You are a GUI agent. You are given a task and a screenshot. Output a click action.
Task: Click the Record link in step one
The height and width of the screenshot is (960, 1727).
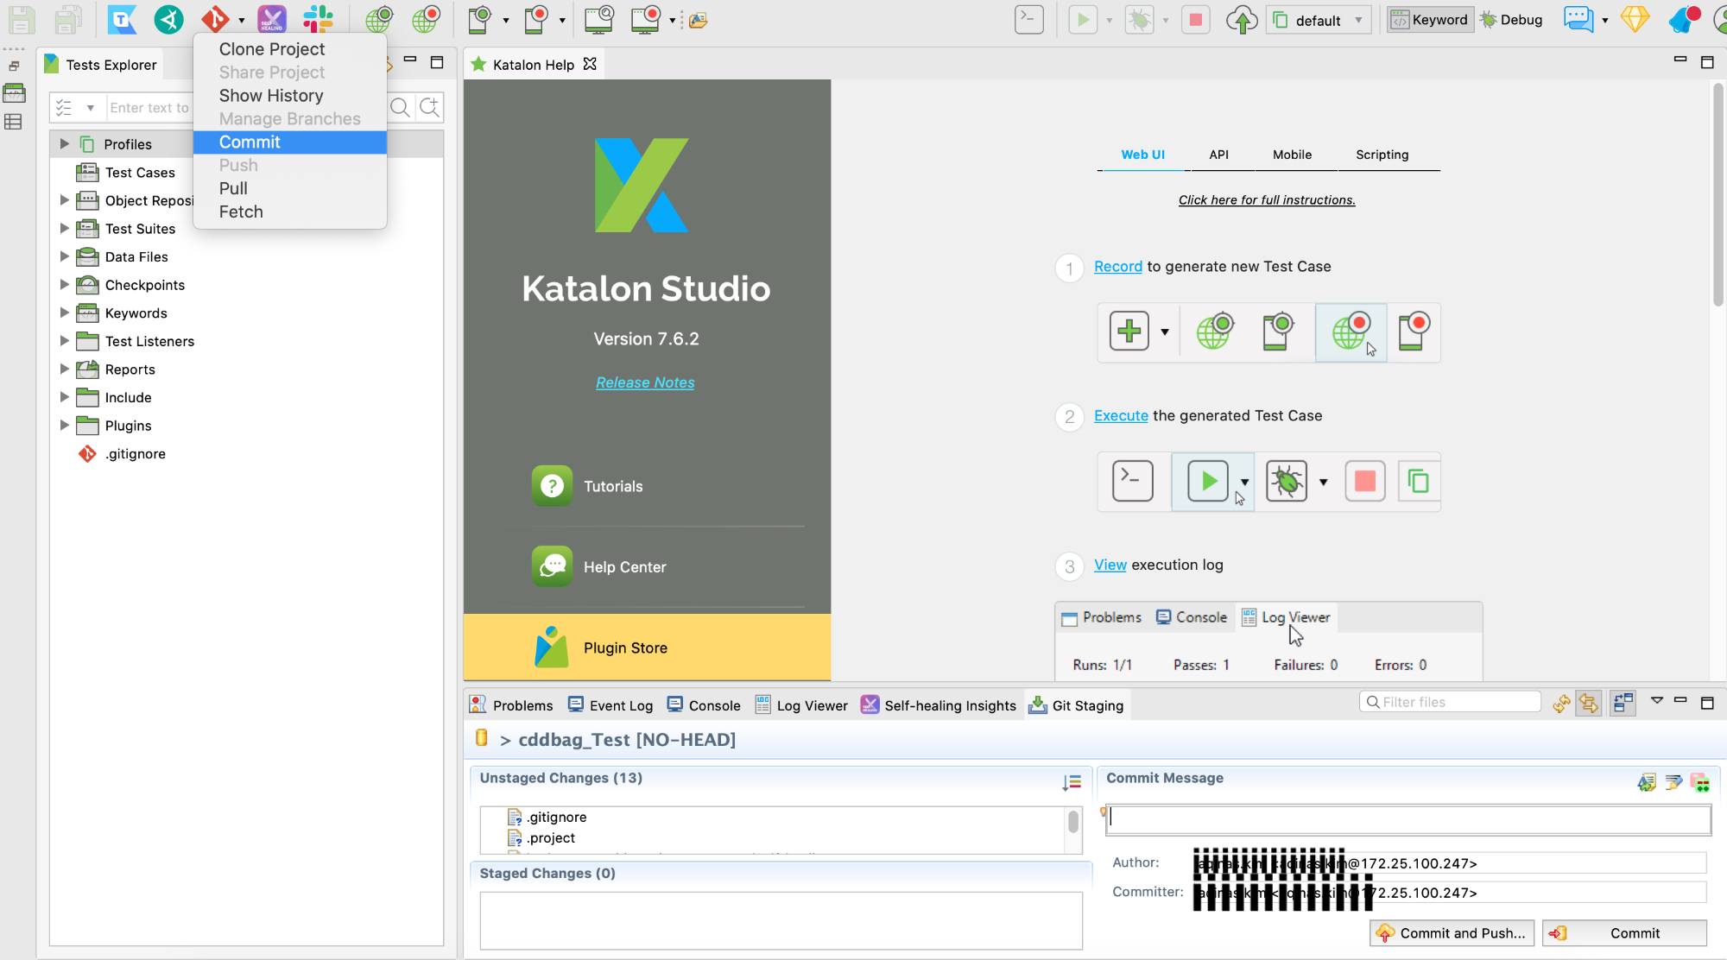[x=1118, y=267]
